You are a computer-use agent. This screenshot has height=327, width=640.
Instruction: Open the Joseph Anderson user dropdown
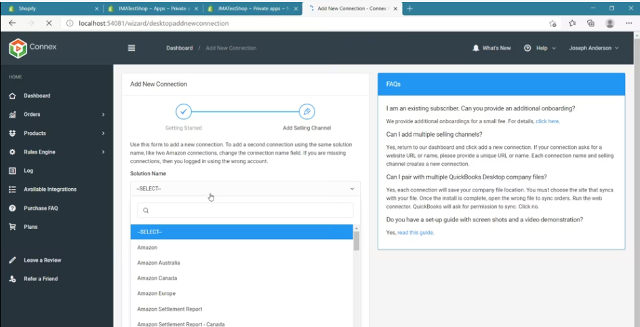tap(594, 48)
